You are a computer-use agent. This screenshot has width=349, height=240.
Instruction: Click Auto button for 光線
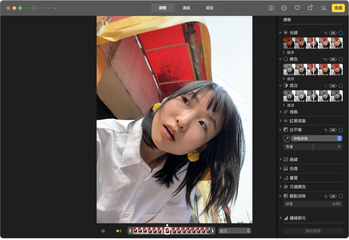point(333,33)
